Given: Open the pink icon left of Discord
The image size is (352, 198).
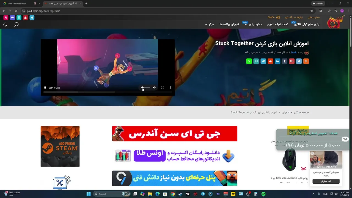Looking at the screenshot, I should 6,18.
